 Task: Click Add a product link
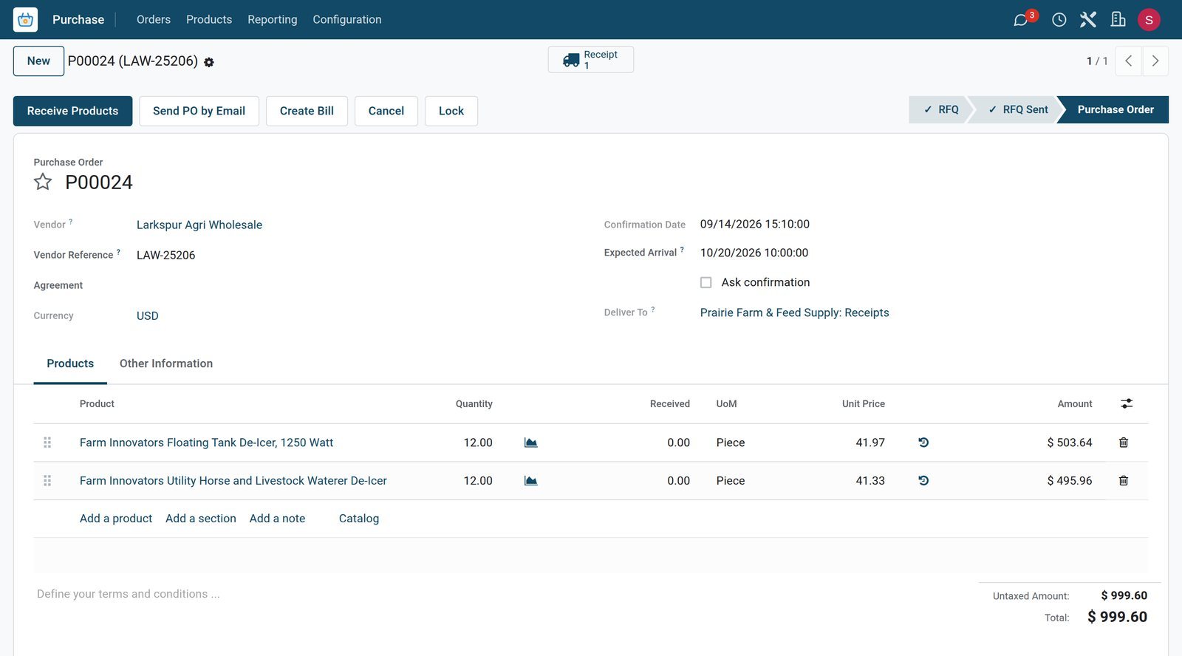pos(116,519)
